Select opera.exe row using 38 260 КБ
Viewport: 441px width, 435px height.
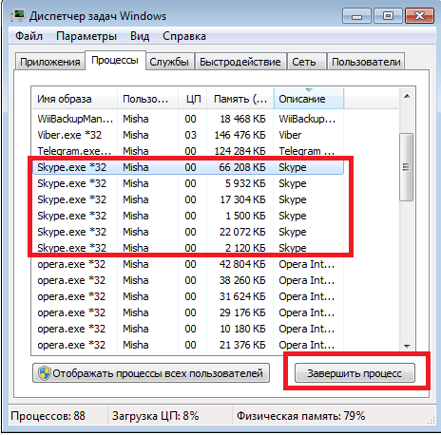pyautogui.click(x=188, y=280)
